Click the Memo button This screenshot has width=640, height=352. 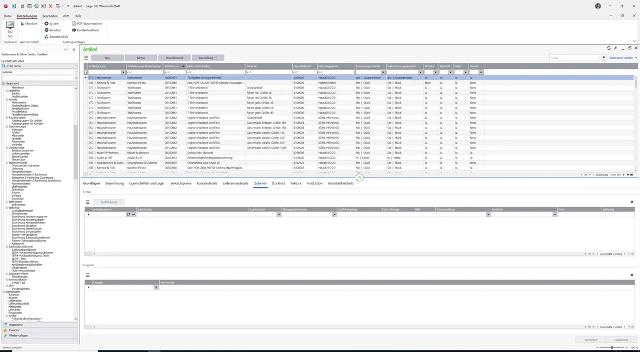click(141, 58)
